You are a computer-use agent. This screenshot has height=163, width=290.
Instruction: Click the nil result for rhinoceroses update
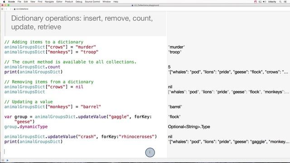click(170, 137)
